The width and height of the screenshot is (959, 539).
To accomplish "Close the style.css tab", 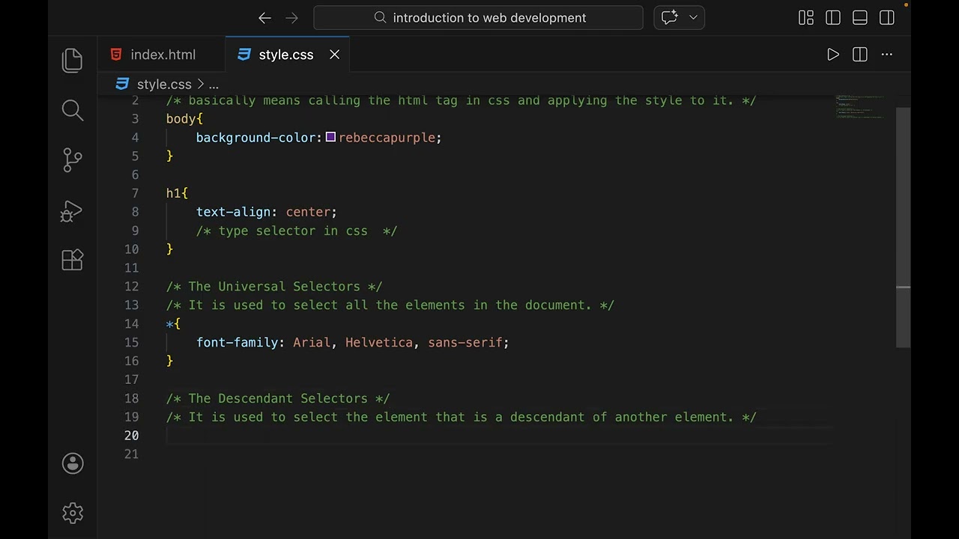I will 335,55.
